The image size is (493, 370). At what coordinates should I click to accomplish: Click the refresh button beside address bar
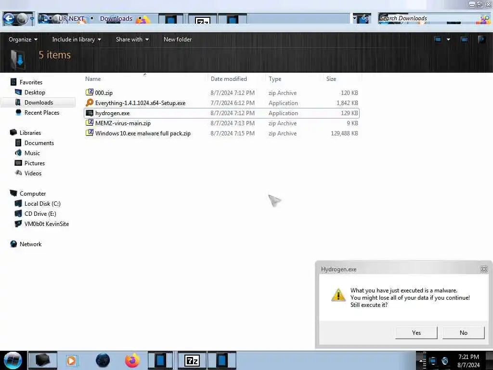(x=365, y=19)
